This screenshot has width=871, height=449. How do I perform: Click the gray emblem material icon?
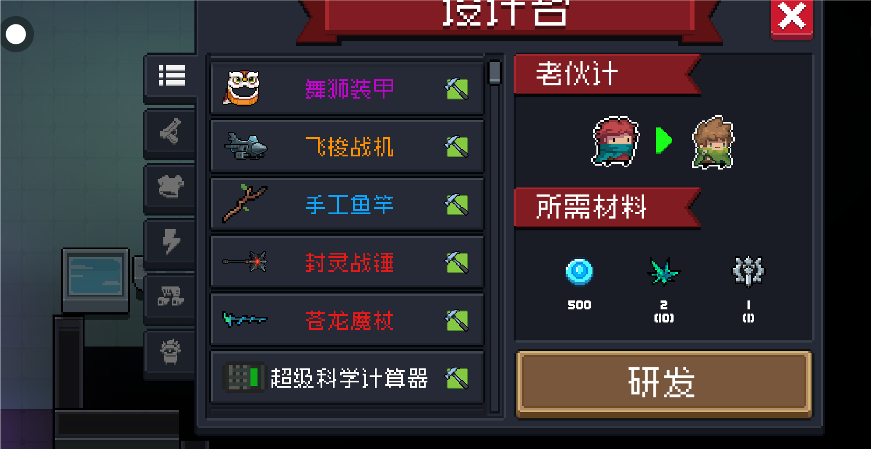[748, 272]
